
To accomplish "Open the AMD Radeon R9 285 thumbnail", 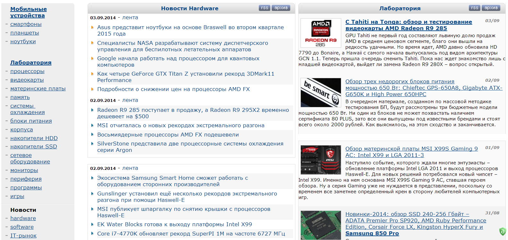I will pyautogui.click(x=321, y=33).
